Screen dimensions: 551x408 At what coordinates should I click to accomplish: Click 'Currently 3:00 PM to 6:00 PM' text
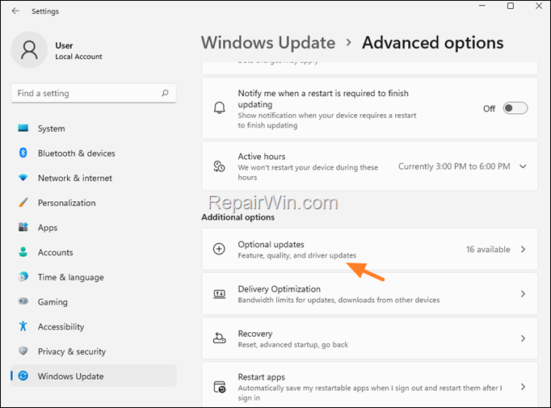(454, 166)
